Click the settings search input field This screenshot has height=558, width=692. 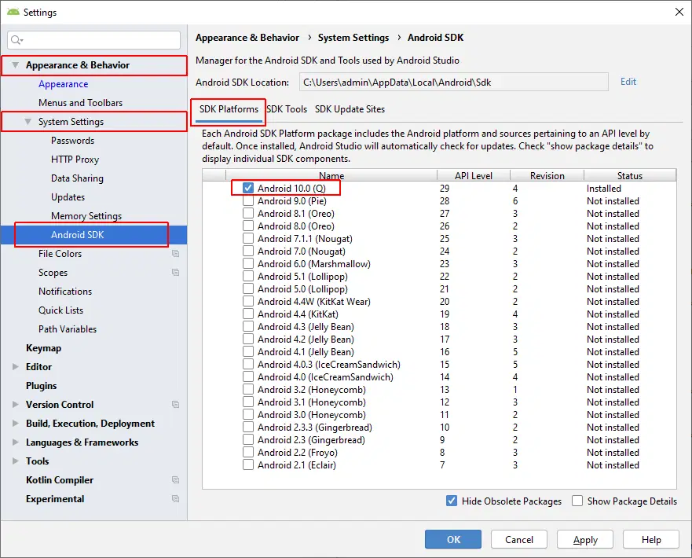click(x=98, y=40)
